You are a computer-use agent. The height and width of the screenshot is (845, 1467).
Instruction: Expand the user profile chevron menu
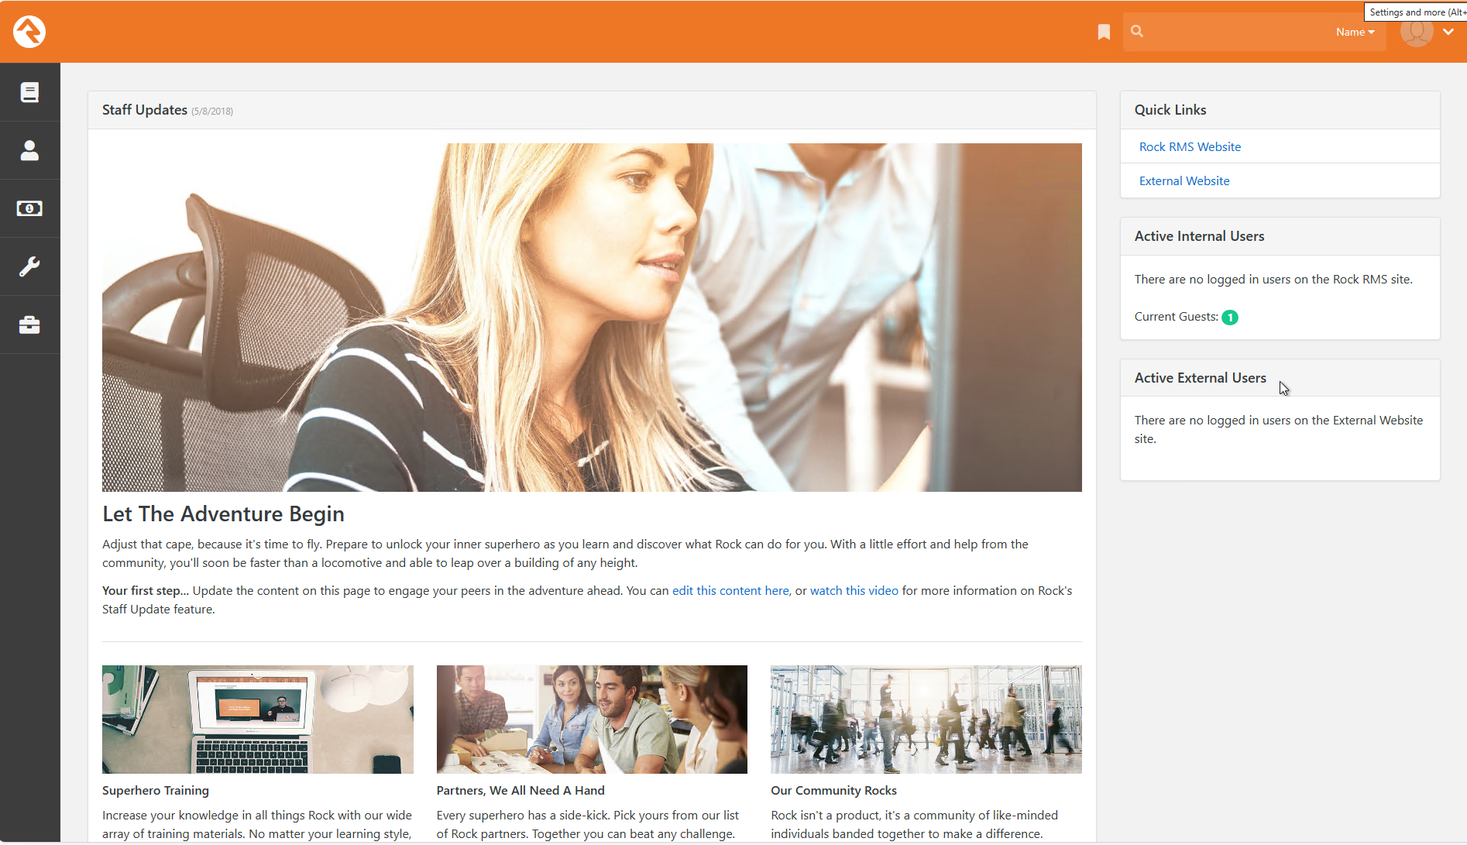pyautogui.click(x=1448, y=32)
